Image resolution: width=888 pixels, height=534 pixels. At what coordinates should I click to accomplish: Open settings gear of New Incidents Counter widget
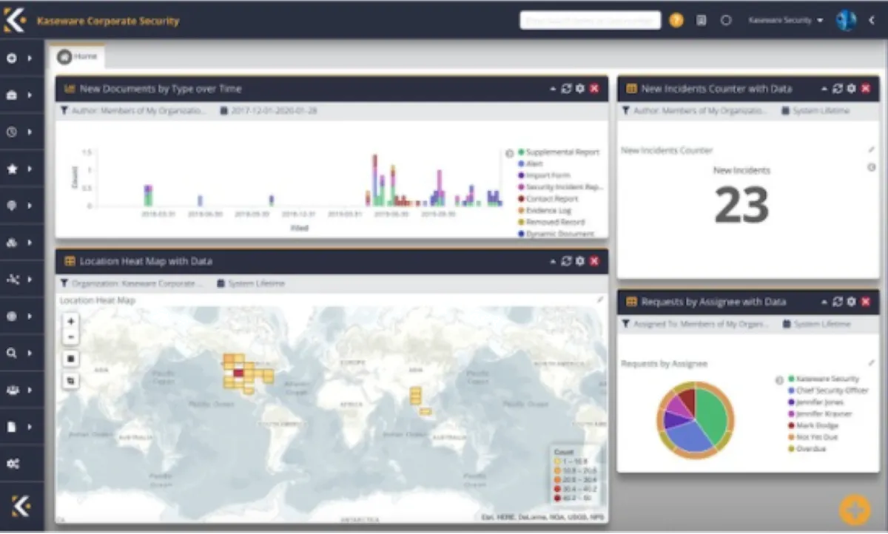tap(851, 88)
